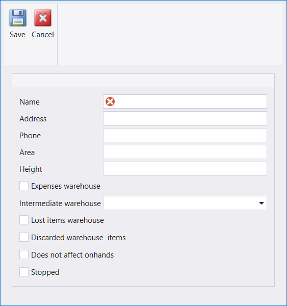Image resolution: width=287 pixels, height=306 pixels.
Task: Click the Save floppy disk icon
Action: (18, 18)
